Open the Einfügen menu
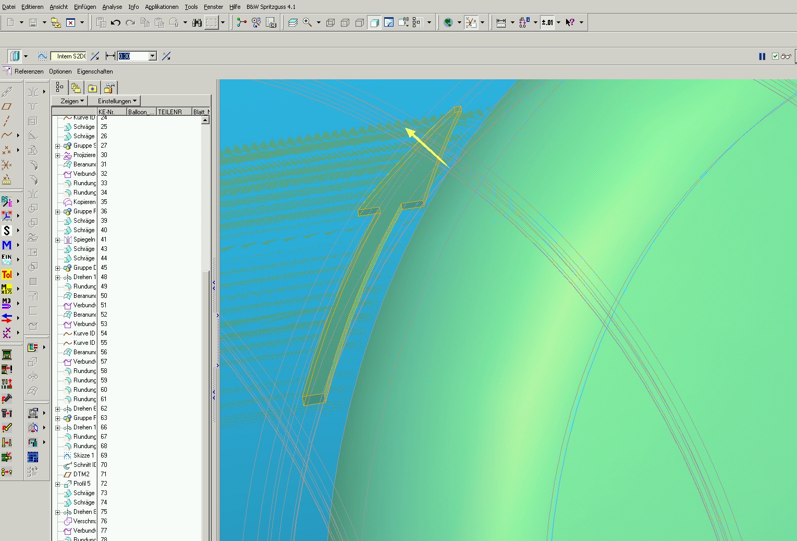This screenshot has width=797, height=541. coord(85,7)
